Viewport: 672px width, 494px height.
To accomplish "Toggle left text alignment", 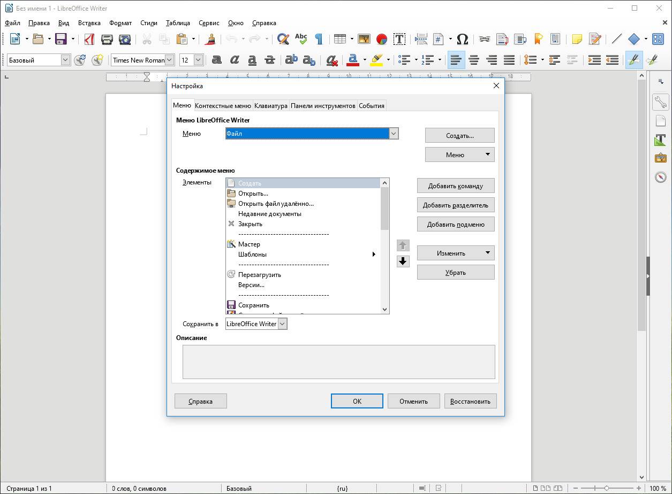I will [x=456, y=60].
